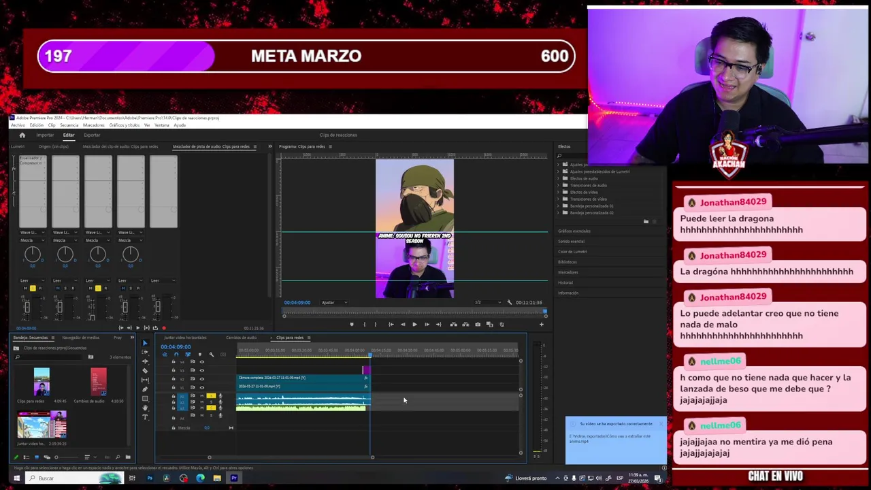Play from the audio track mixer transport
The height and width of the screenshot is (490, 871).
click(x=137, y=328)
